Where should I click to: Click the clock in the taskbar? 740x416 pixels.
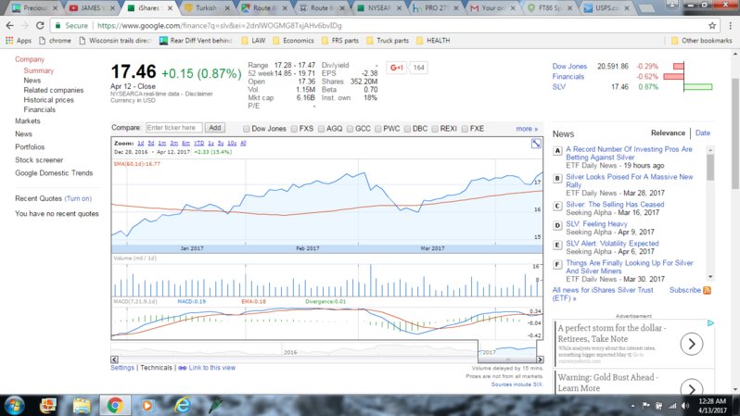[712, 406]
